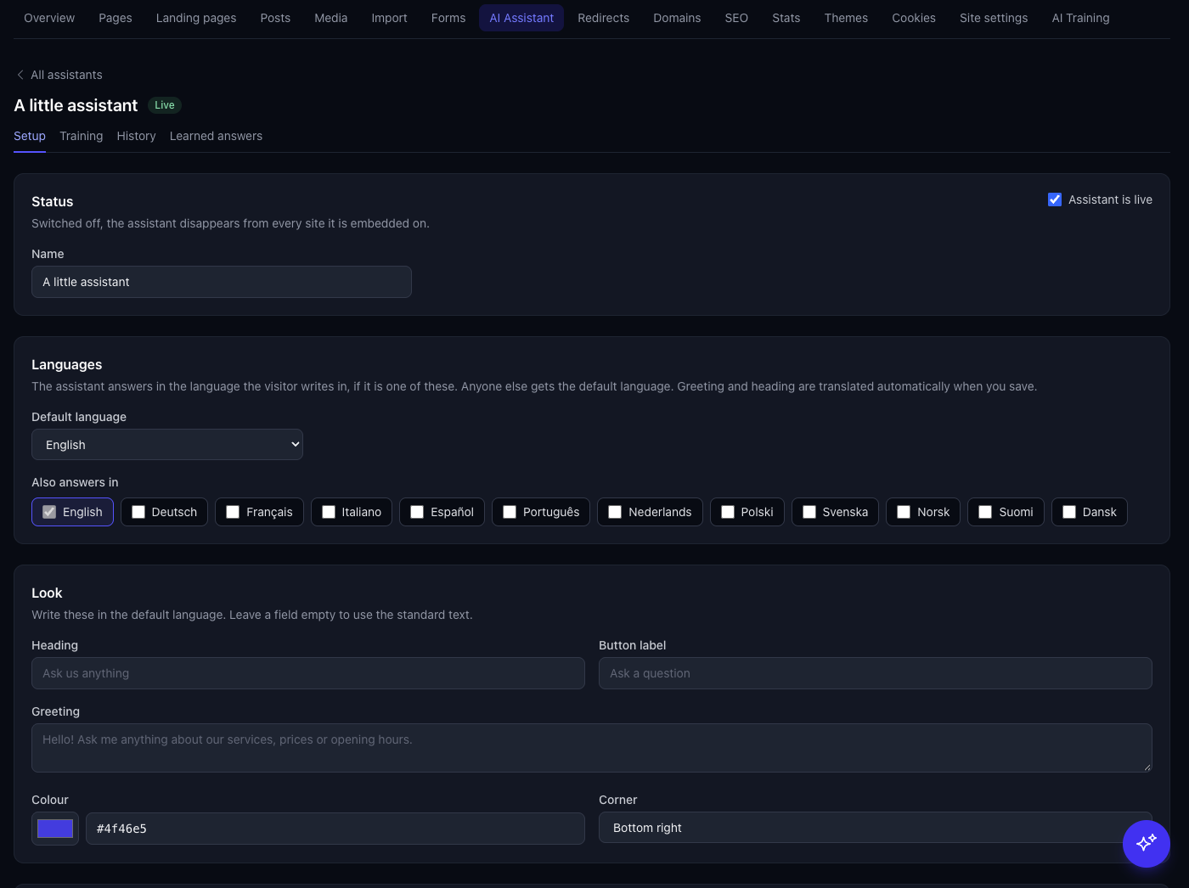This screenshot has width=1189, height=888.
Task: Go to the Learned answers tab
Action: (x=216, y=136)
